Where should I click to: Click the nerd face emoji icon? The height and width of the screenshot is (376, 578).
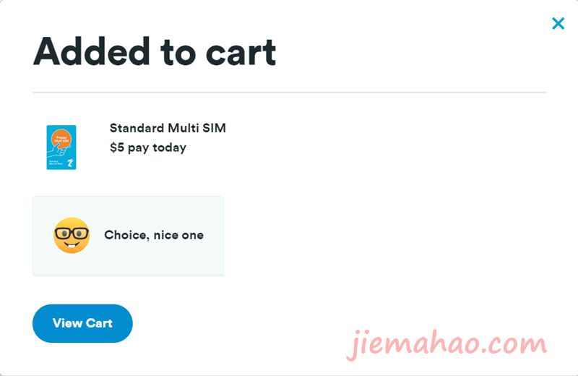pos(72,235)
